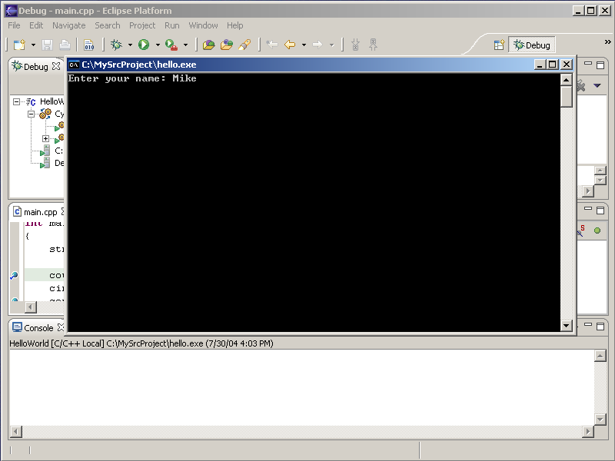
Task: Click the New wizard icon in toolbar
Action: point(19,45)
